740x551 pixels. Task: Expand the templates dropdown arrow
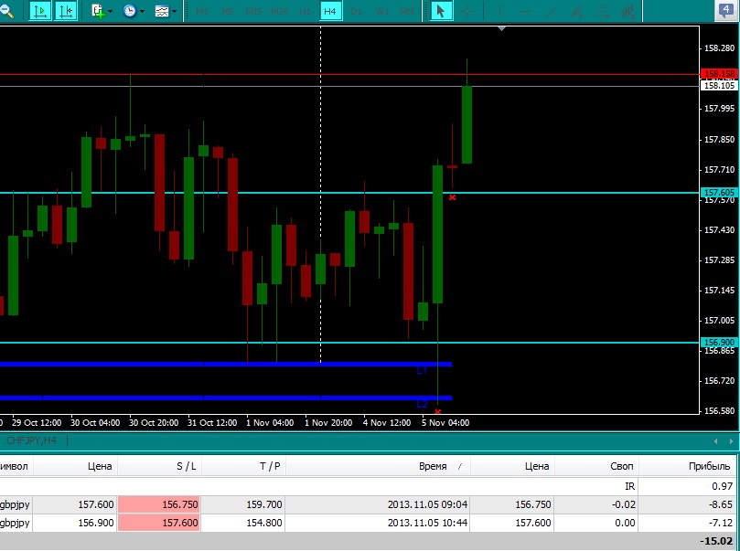175,12
